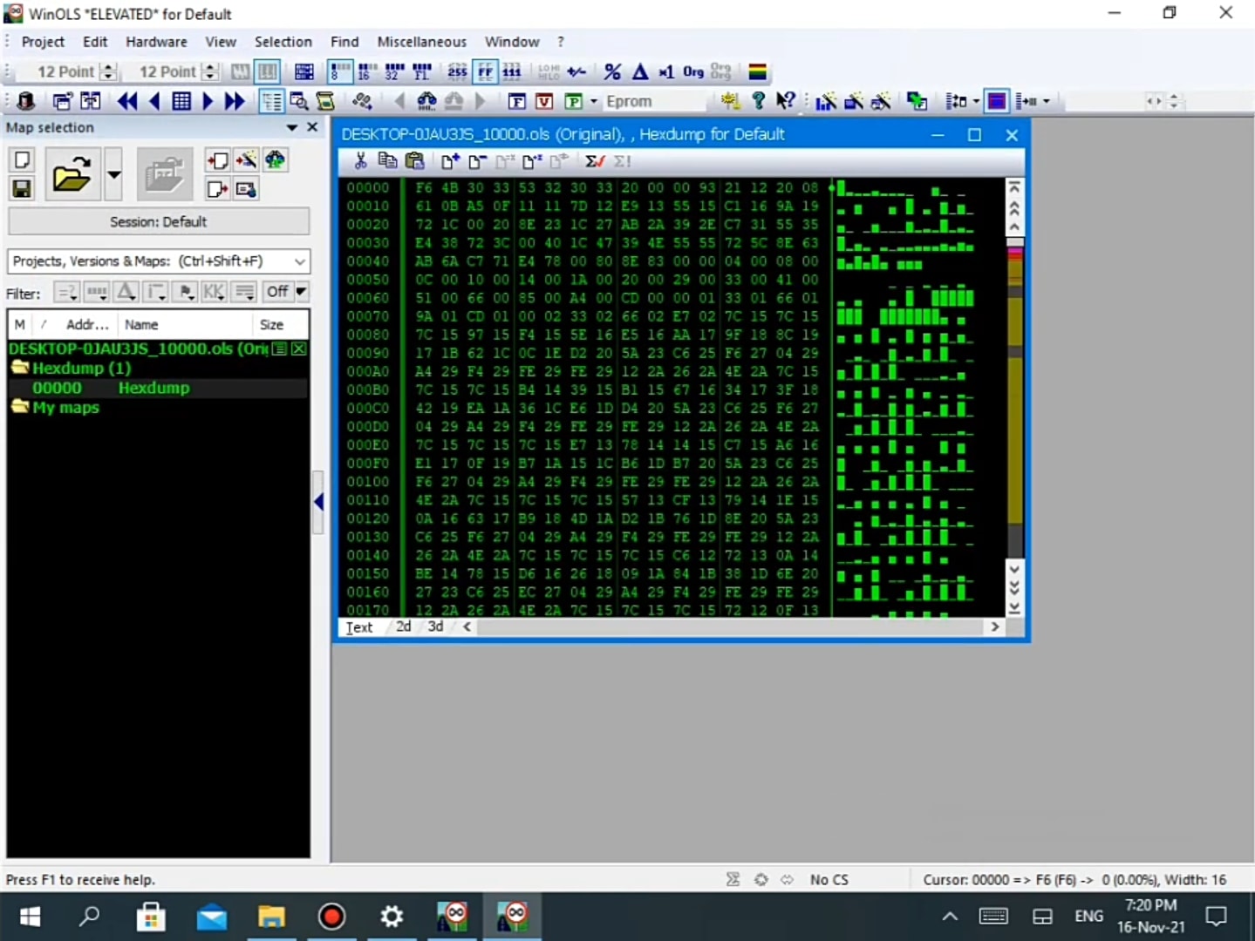Open the Hardware menu
Image resolution: width=1255 pixels, height=941 pixels.
pos(156,42)
